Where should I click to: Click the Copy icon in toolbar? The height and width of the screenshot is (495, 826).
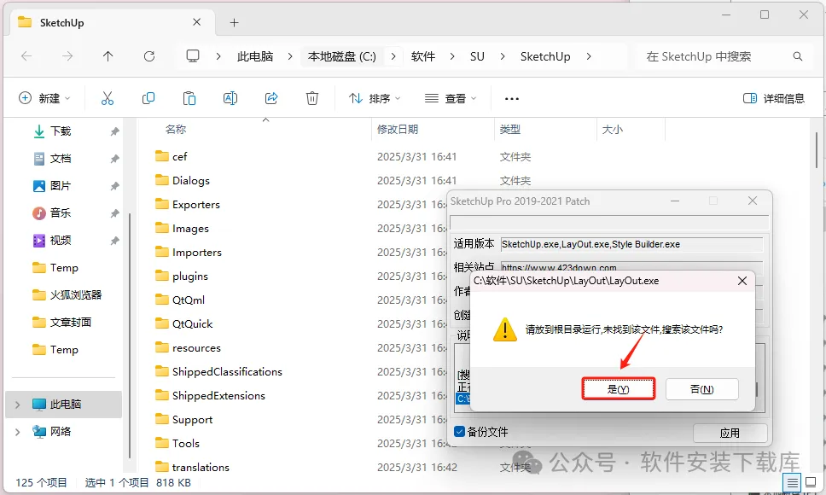(x=148, y=98)
